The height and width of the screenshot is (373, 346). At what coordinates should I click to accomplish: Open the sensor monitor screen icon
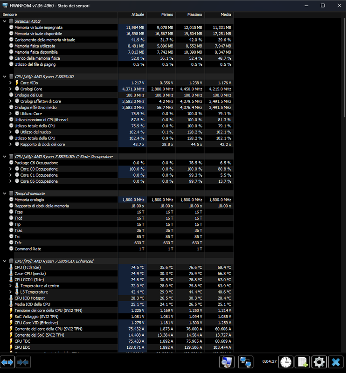pyautogui.click(x=227, y=362)
